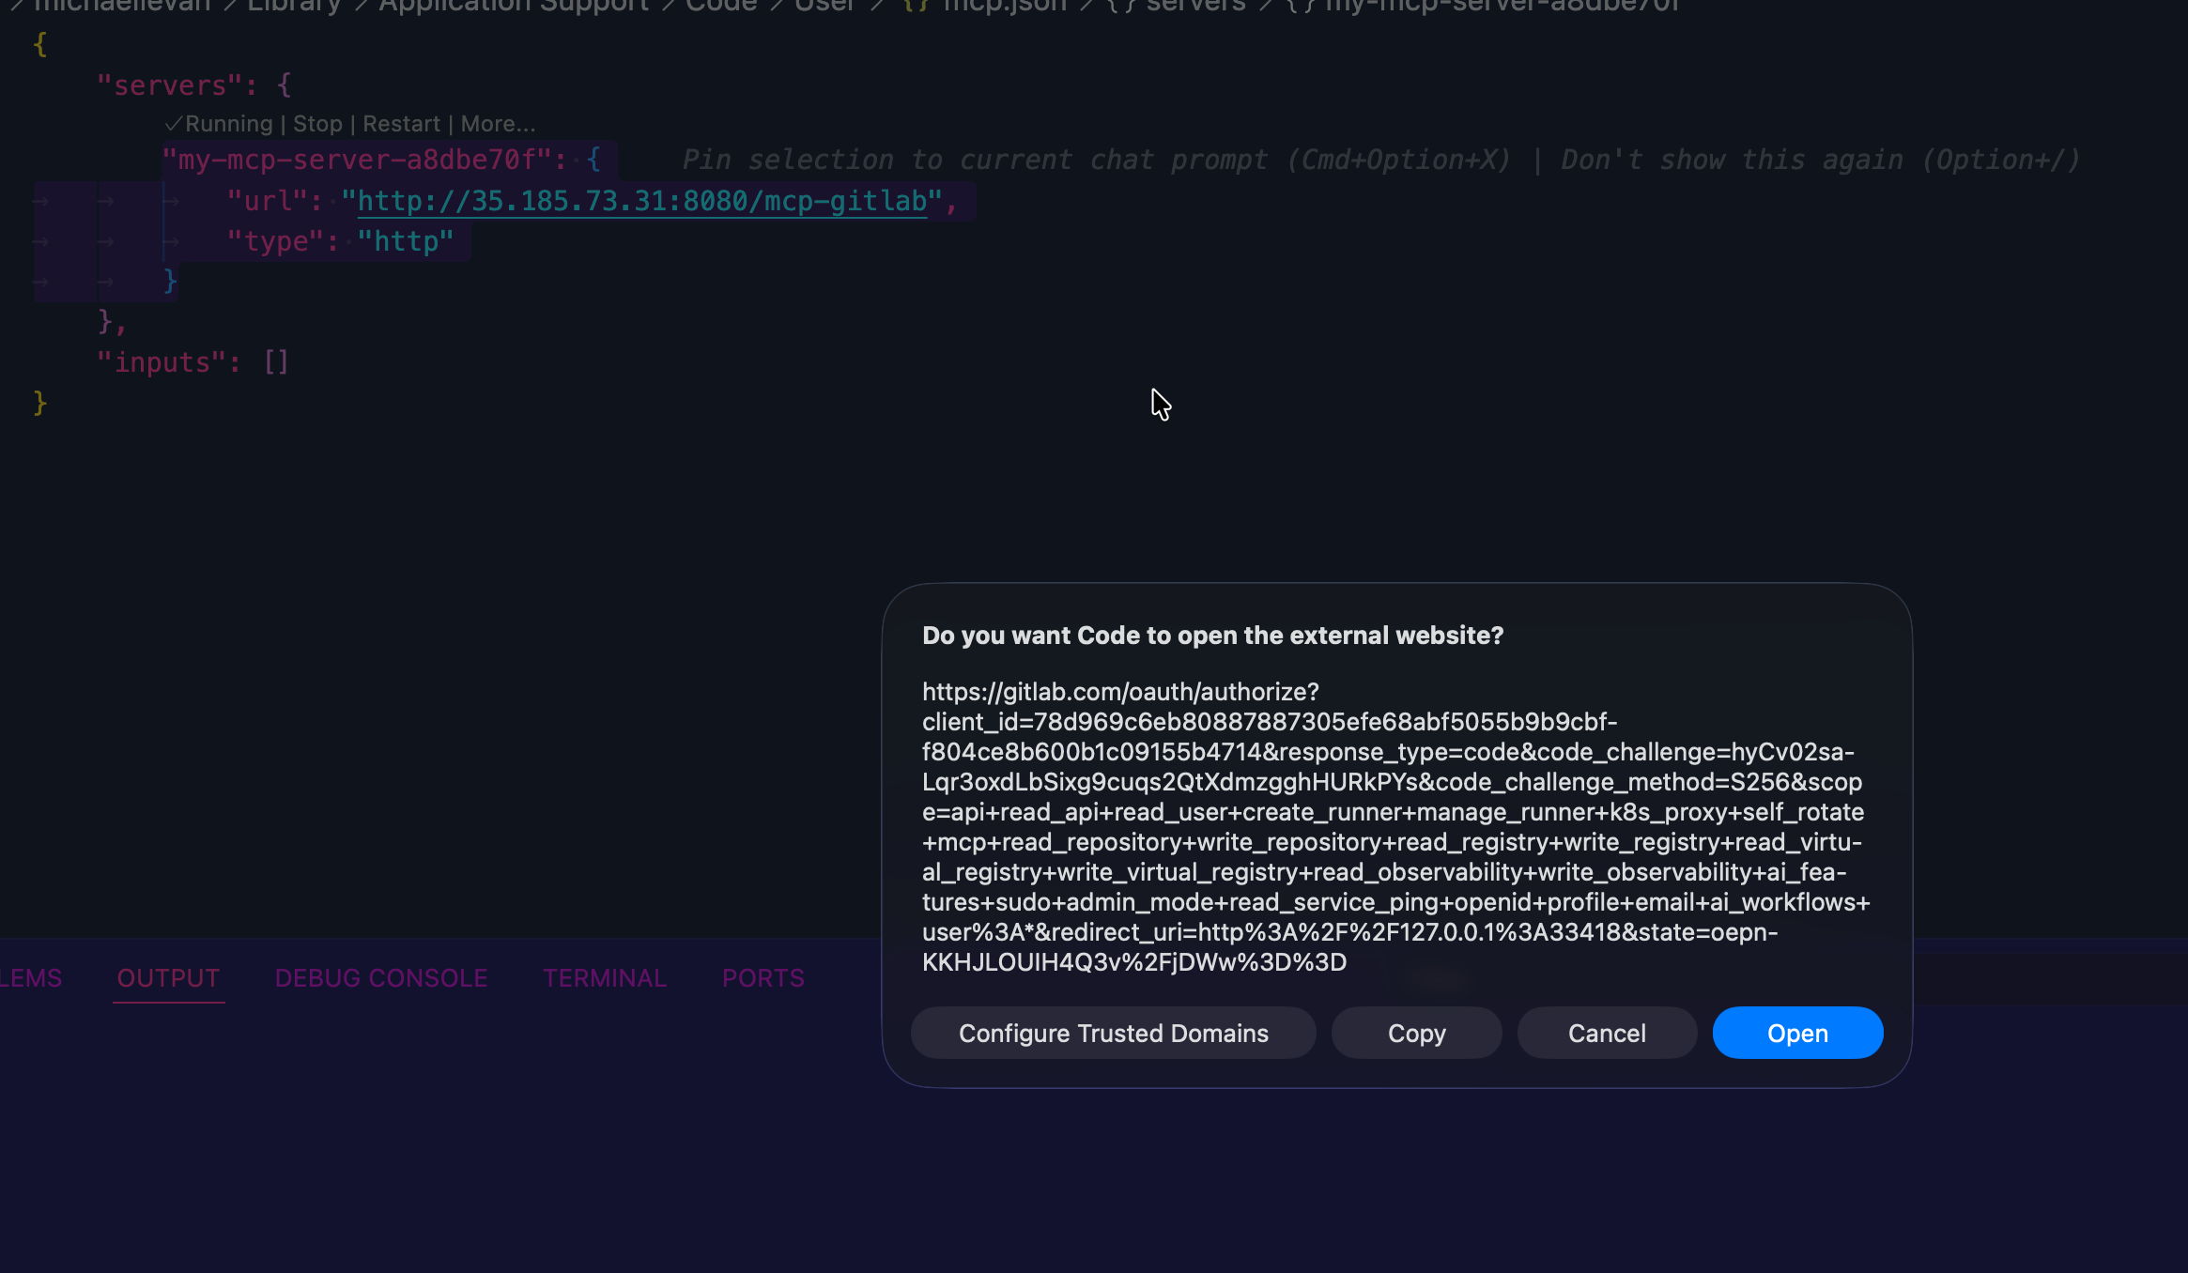Open the Application Support breadcrumb folder
2188x1273 pixels.
click(514, 6)
